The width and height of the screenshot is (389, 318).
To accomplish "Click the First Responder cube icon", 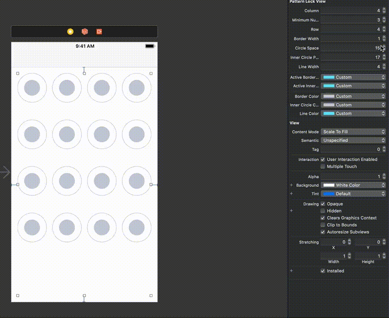I will coord(85,31).
